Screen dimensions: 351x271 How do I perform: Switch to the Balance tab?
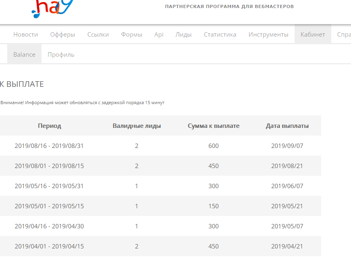[24, 55]
